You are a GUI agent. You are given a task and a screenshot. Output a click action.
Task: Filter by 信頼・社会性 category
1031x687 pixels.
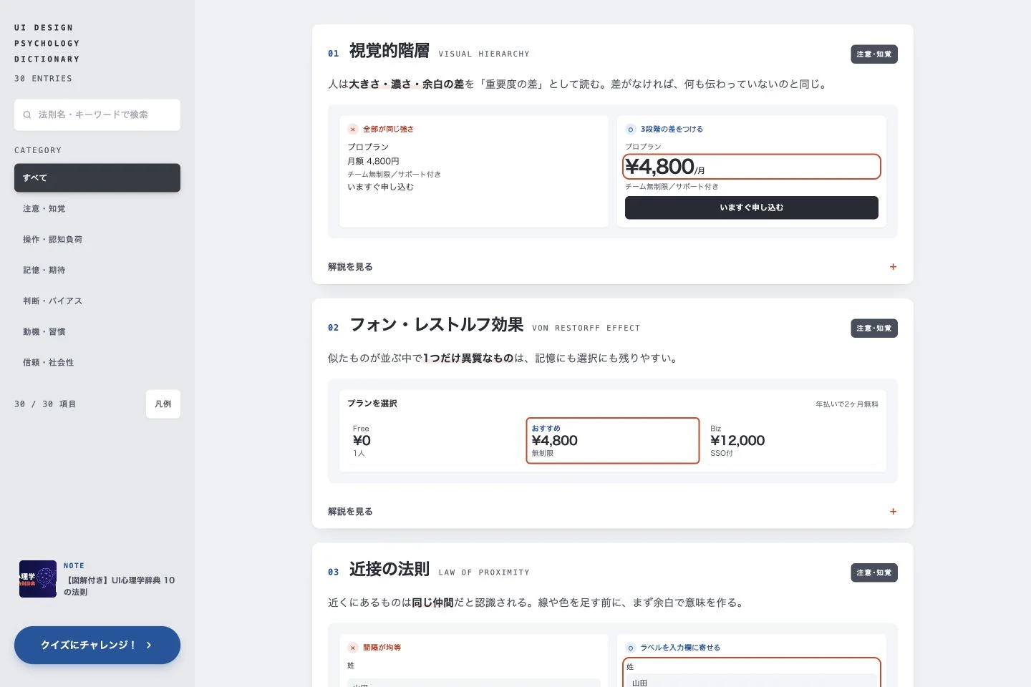pos(97,362)
